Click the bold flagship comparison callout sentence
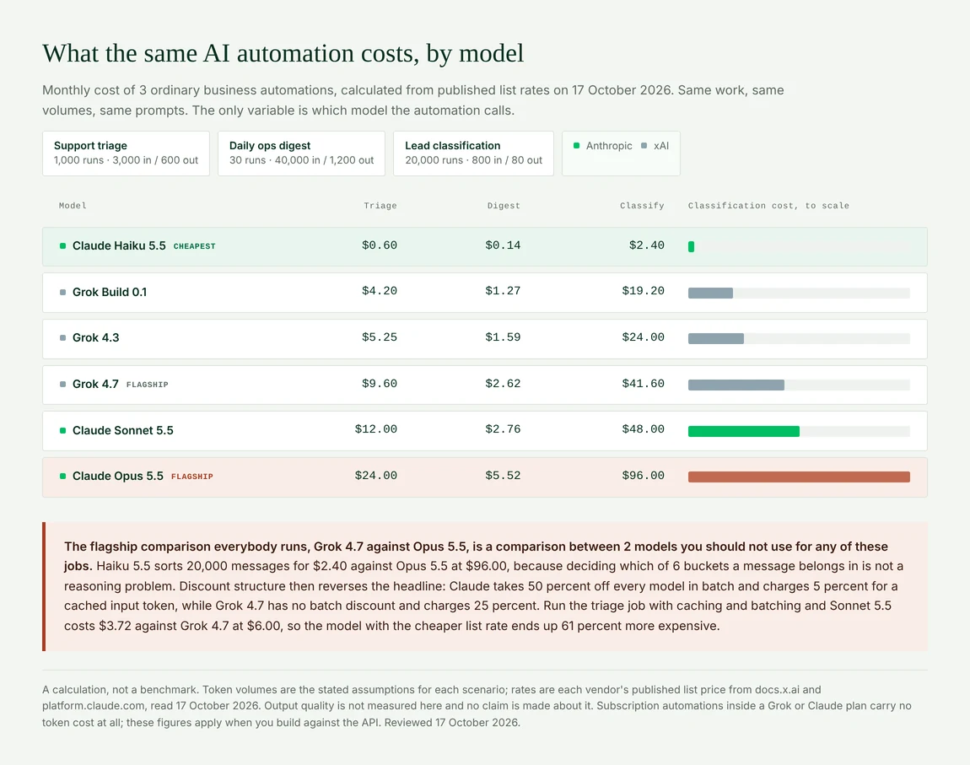 click(476, 556)
